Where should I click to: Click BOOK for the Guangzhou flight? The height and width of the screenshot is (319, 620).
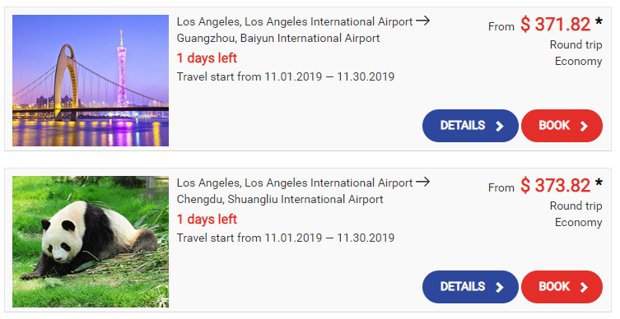[x=562, y=126]
